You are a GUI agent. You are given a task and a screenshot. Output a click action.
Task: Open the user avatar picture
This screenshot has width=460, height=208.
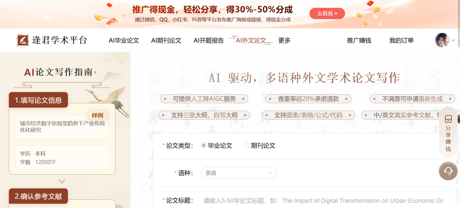pos(442,40)
